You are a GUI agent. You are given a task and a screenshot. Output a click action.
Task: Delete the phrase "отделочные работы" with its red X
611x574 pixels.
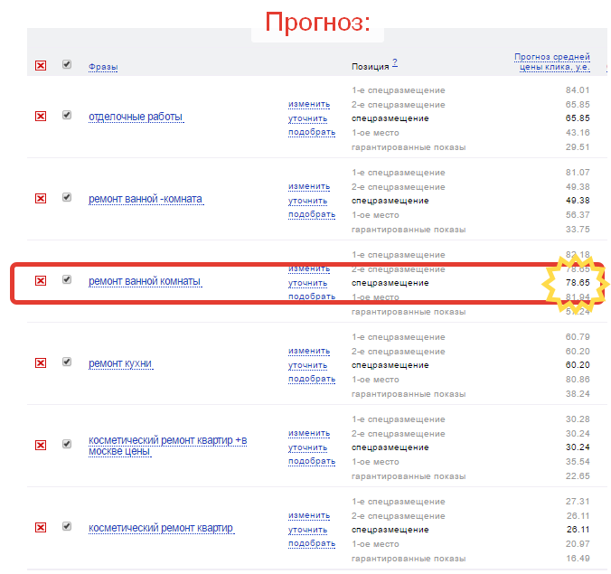click(41, 116)
